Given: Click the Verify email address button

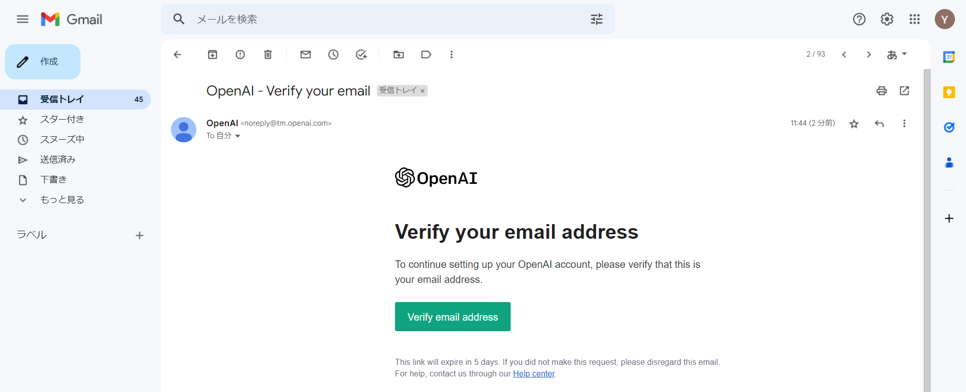Looking at the screenshot, I should (452, 317).
